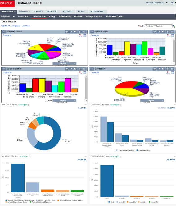This screenshot has height=206, width=176.
Task: Refresh the Budget by PM panel
Action: [163, 69]
